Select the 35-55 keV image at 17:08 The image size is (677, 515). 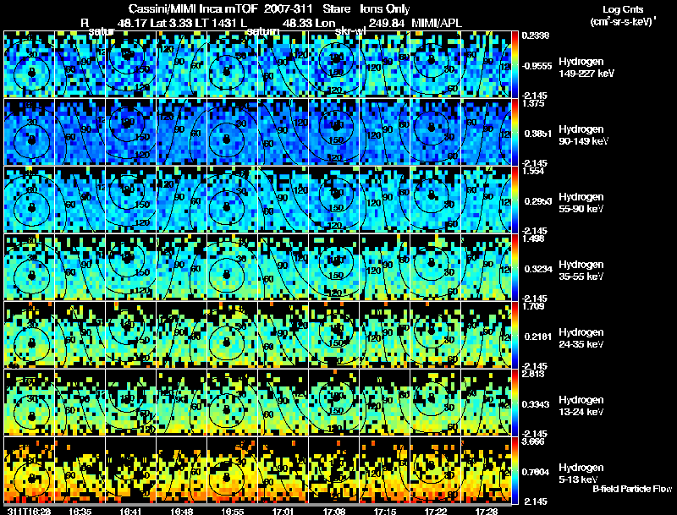pos(333,267)
